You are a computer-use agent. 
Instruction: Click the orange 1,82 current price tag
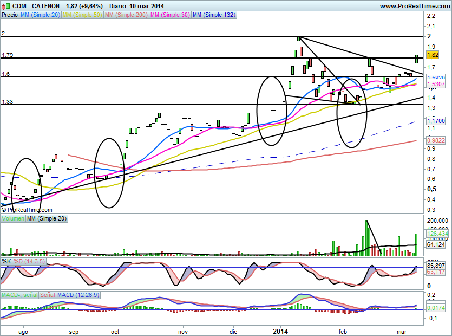pos(432,55)
